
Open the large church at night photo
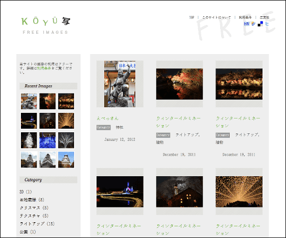pos(179,192)
